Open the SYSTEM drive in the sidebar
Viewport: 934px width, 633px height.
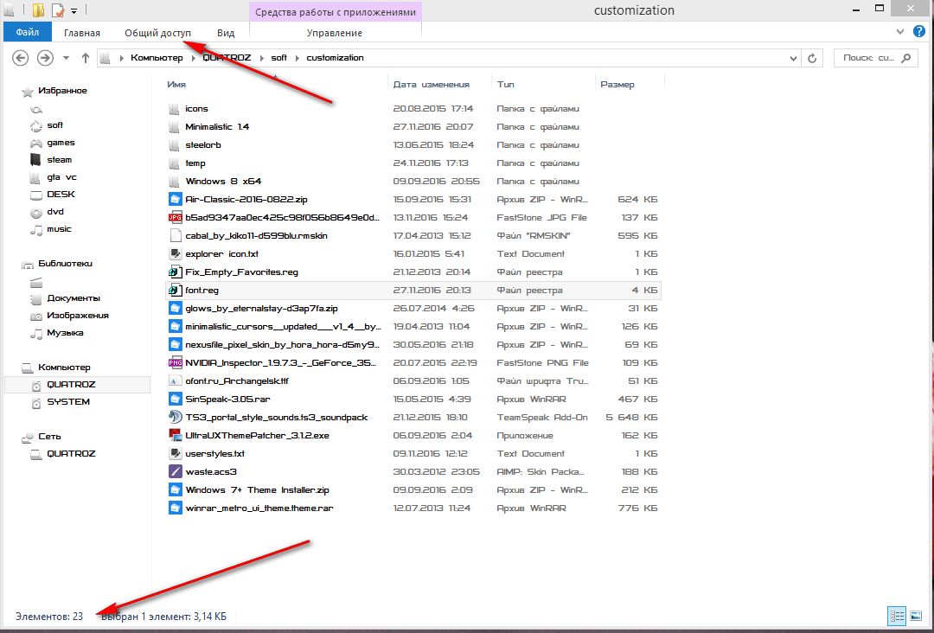[x=68, y=402]
